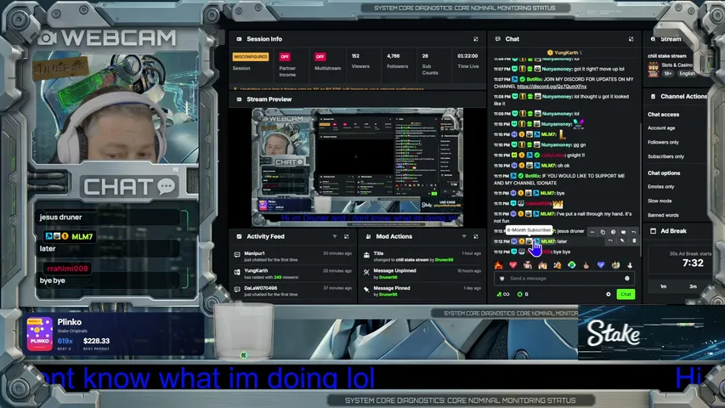Select the Message Pinned mod action
725x408 pixels.
[422, 291]
